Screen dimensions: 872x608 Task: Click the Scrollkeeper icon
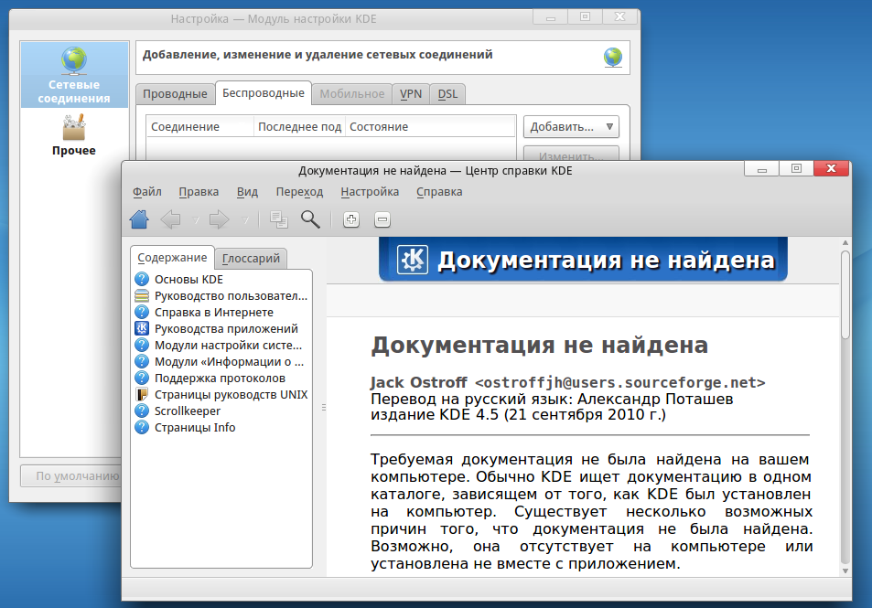pos(142,411)
